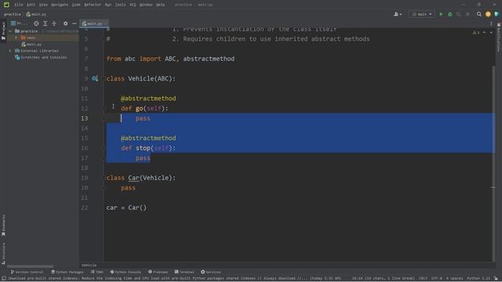Open the Code menu
The height and width of the screenshot is (282, 502).
click(76, 5)
